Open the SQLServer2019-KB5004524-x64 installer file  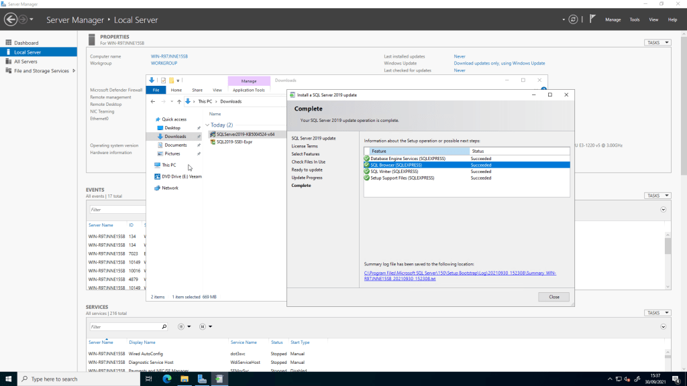coord(245,134)
